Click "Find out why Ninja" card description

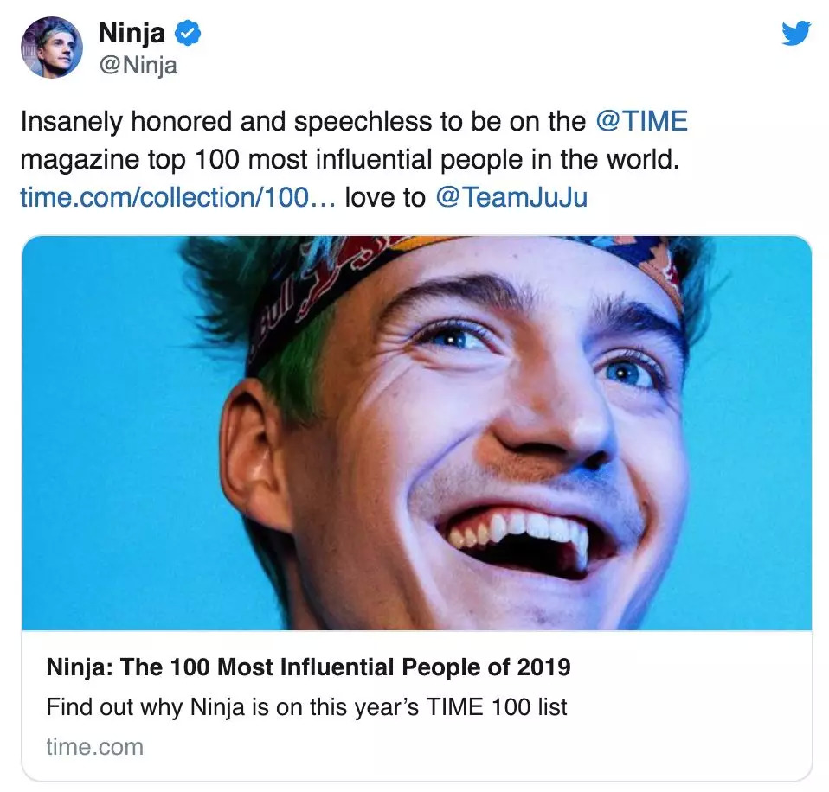(306, 706)
